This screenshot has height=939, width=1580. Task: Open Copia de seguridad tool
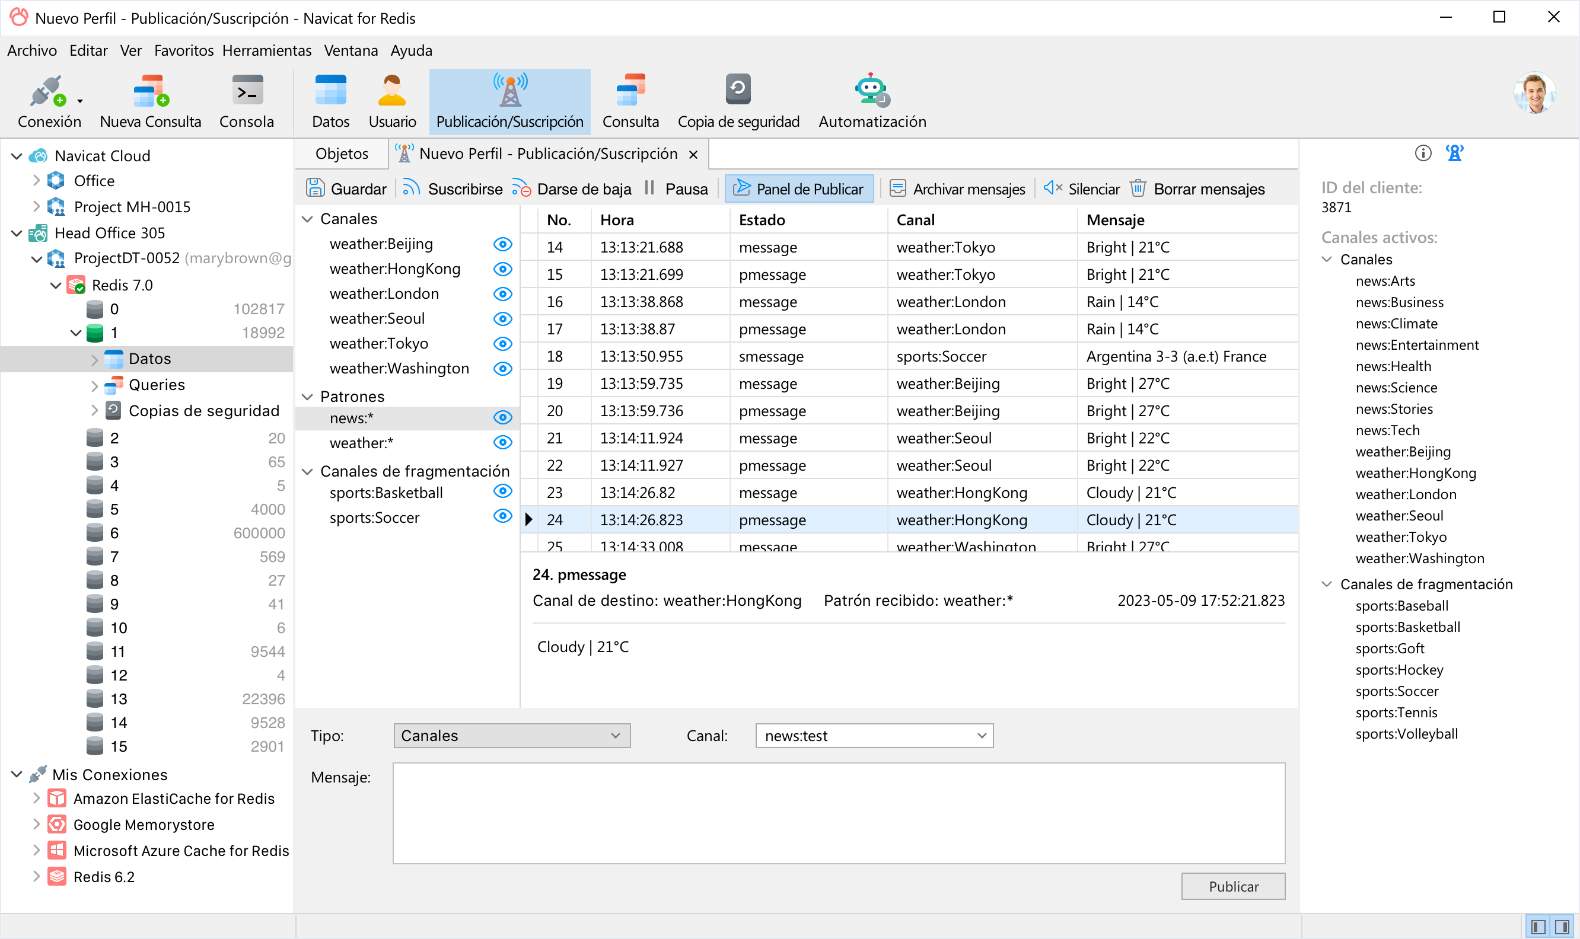737,91
